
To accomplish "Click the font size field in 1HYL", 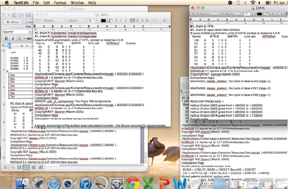I will [91, 20].
